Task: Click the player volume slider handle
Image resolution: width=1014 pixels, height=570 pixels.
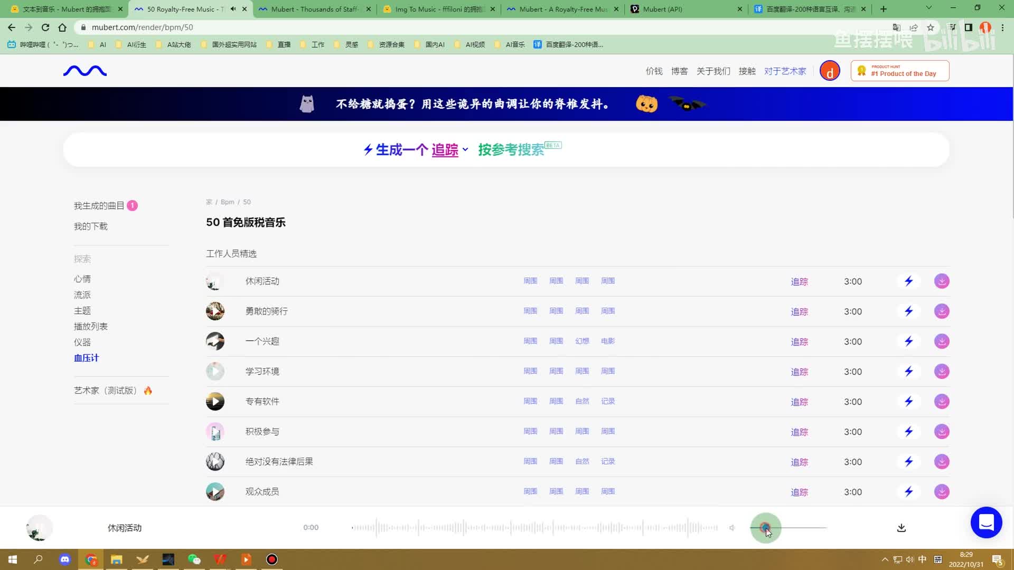Action: (765, 527)
